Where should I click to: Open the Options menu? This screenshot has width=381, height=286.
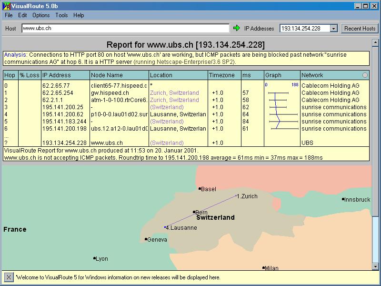click(x=41, y=15)
